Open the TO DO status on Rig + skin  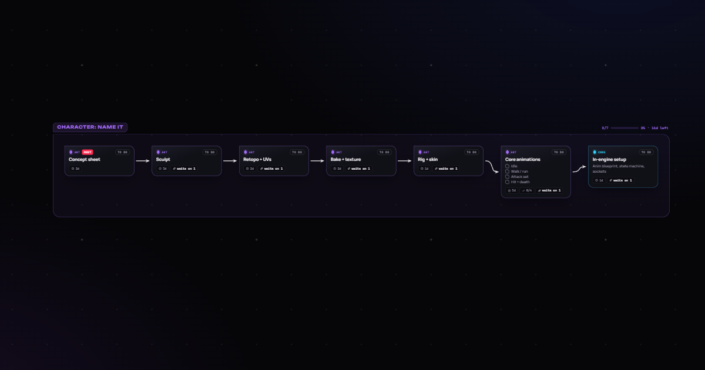[472, 152]
